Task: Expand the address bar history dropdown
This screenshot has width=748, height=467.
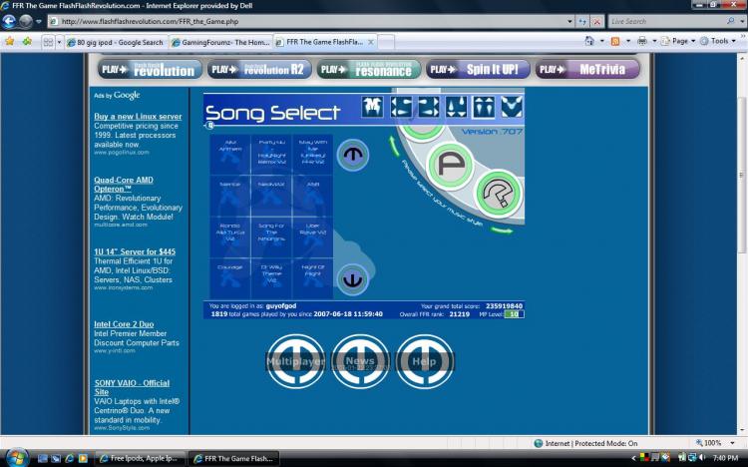Action: point(569,22)
